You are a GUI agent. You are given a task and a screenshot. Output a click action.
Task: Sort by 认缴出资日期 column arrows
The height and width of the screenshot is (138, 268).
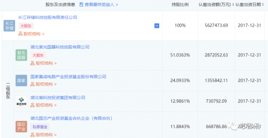(x=263, y=5)
